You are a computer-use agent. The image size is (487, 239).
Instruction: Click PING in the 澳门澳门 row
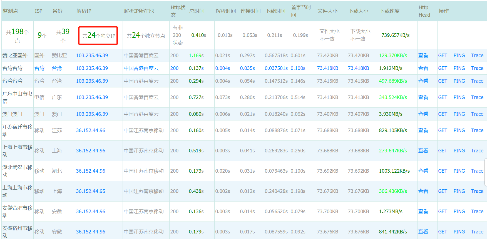pyautogui.click(x=459, y=114)
